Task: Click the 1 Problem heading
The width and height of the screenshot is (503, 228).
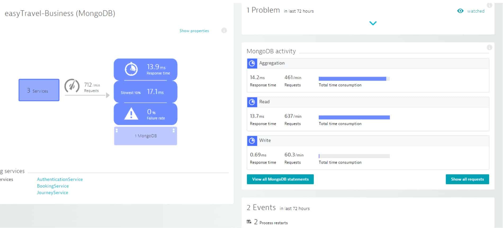Action: click(263, 10)
